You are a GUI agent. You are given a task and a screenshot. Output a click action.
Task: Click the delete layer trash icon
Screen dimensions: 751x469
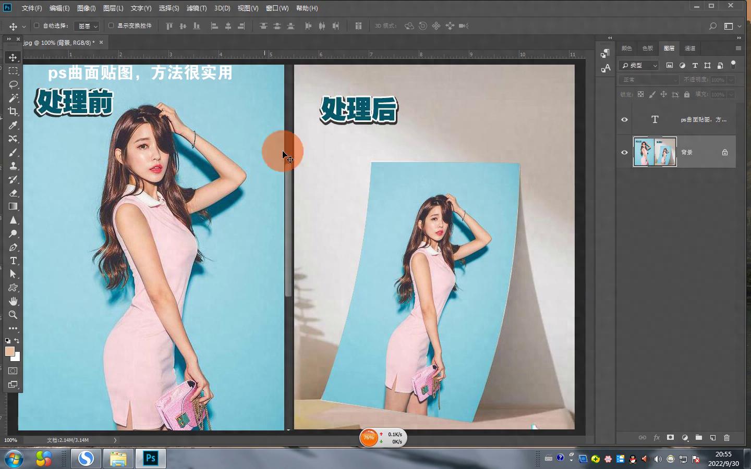coord(726,438)
